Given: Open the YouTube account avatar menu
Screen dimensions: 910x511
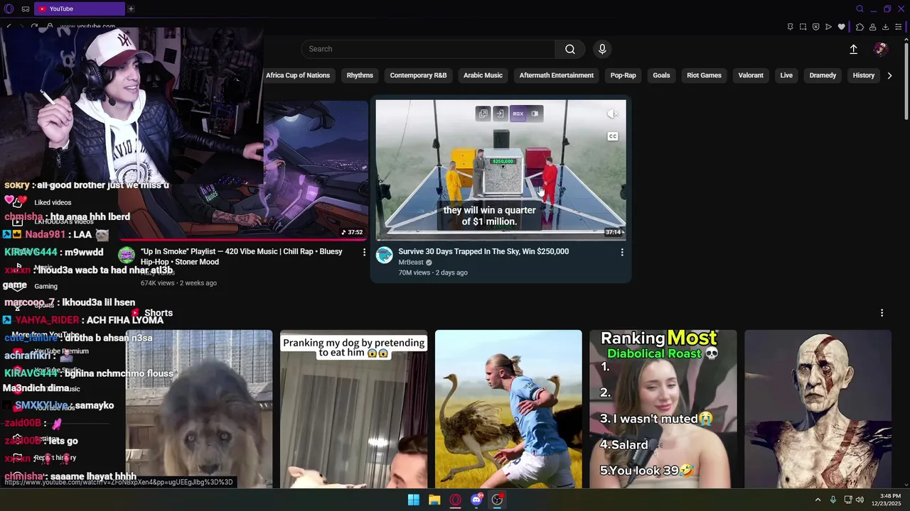Looking at the screenshot, I should [881, 49].
